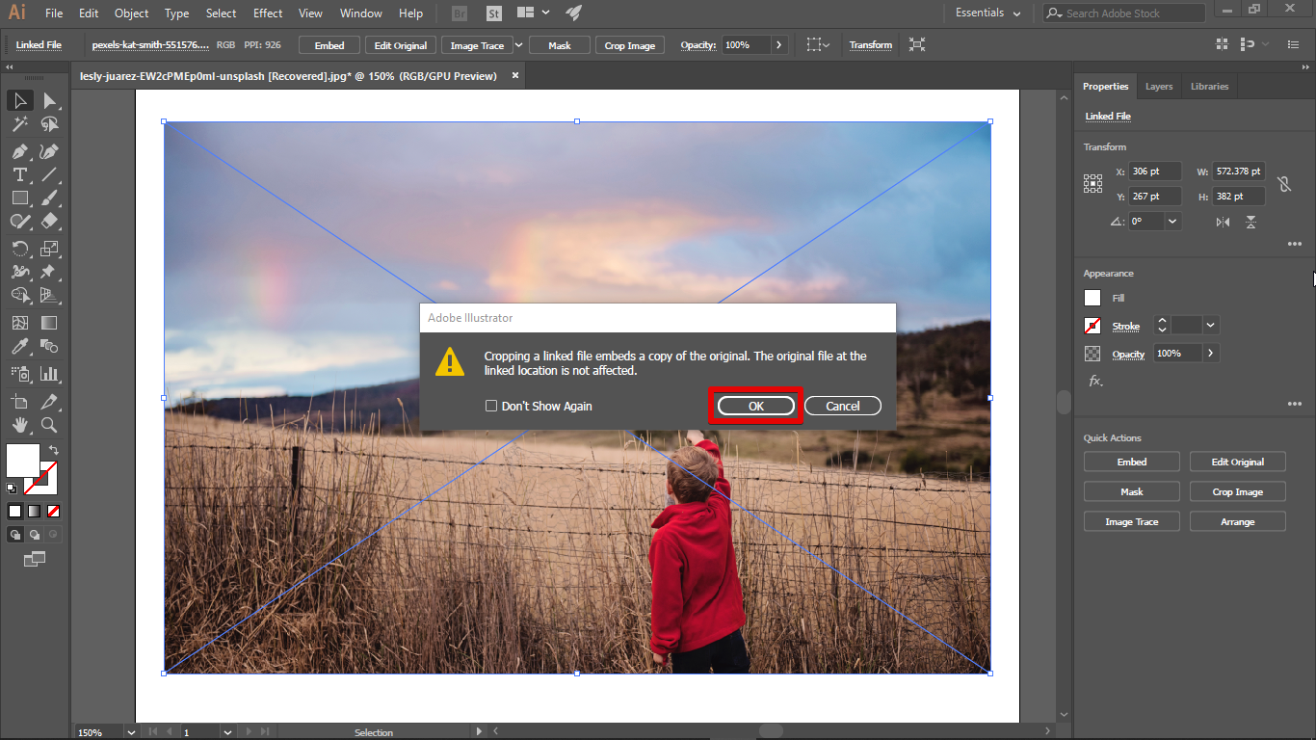Viewport: 1316px width, 740px height.
Task: Swap fill and stroke colors
Action: (x=54, y=450)
